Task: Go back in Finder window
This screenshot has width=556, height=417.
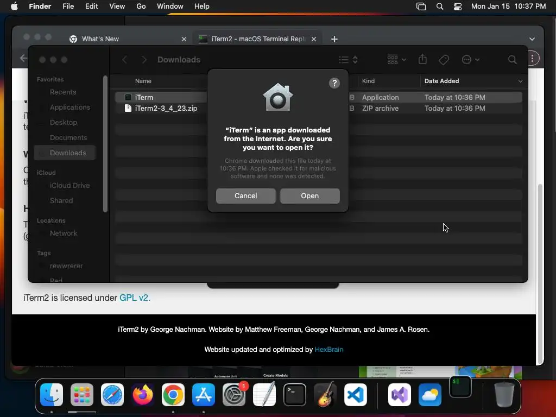Action: click(124, 60)
